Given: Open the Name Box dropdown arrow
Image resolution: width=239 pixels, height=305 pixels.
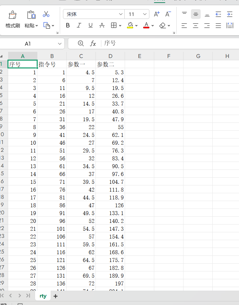Looking at the screenshot, I should click(x=60, y=43).
